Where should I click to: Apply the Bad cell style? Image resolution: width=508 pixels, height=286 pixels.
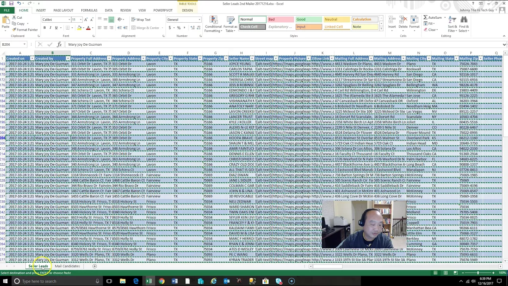(x=281, y=19)
